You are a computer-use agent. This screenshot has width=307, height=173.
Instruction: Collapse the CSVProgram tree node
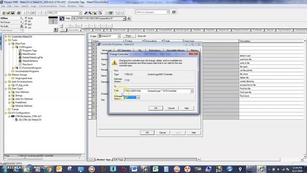pyautogui.click(x=13, y=47)
